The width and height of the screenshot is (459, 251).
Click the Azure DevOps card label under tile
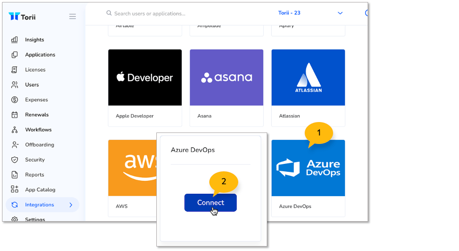(x=295, y=206)
